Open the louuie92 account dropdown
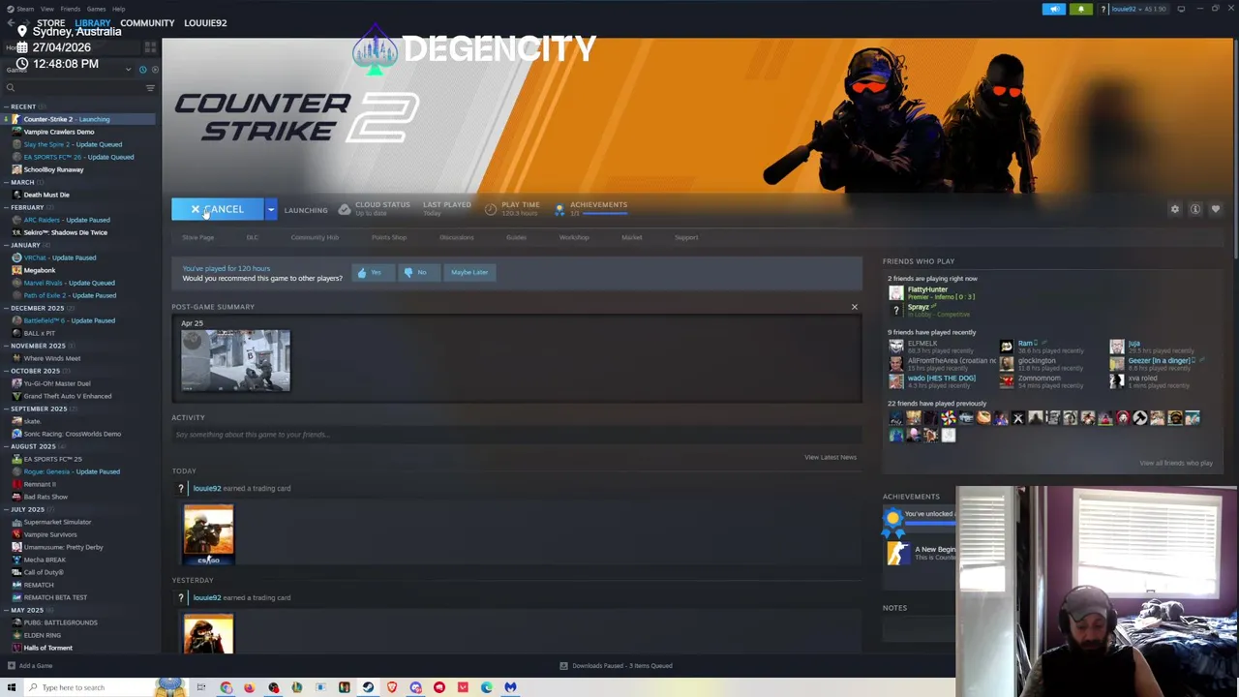This screenshot has height=697, width=1239. tap(1138, 9)
